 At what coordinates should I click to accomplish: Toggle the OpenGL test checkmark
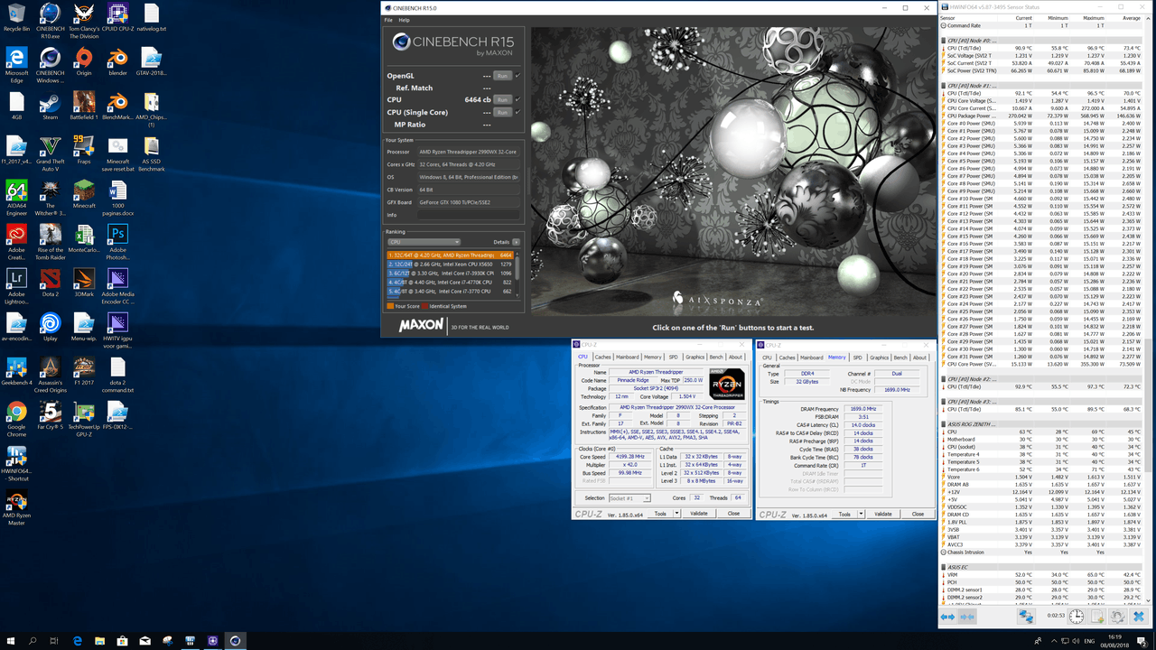517,76
